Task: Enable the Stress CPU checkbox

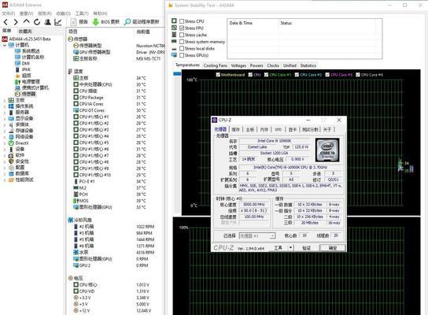Action: click(x=182, y=21)
